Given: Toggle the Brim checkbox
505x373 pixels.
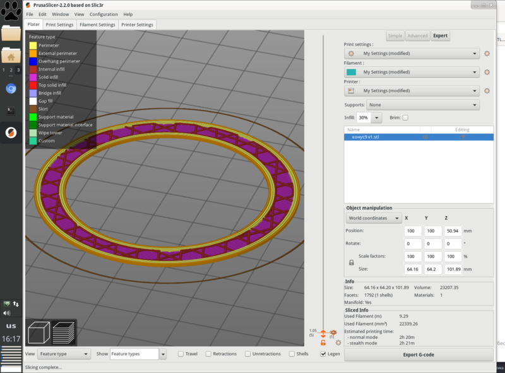Looking at the screenshot, I should 405,118.
